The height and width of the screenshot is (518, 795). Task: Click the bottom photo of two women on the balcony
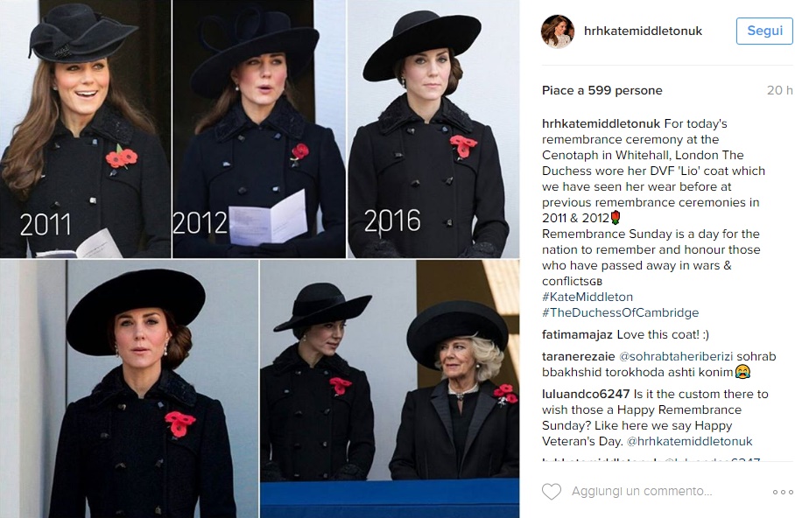tap(390, 388)
